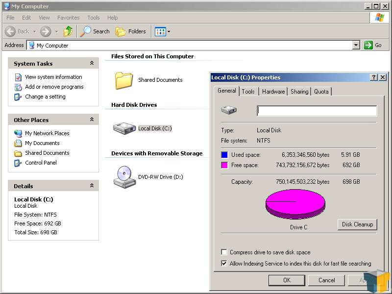Switch to the Hardware tab
The width and height of the screenshot is (392, 294).
coord(273,92)
